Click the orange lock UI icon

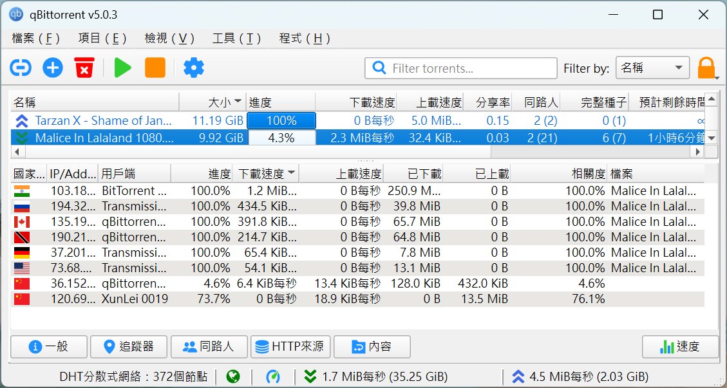tap(706, 68)
